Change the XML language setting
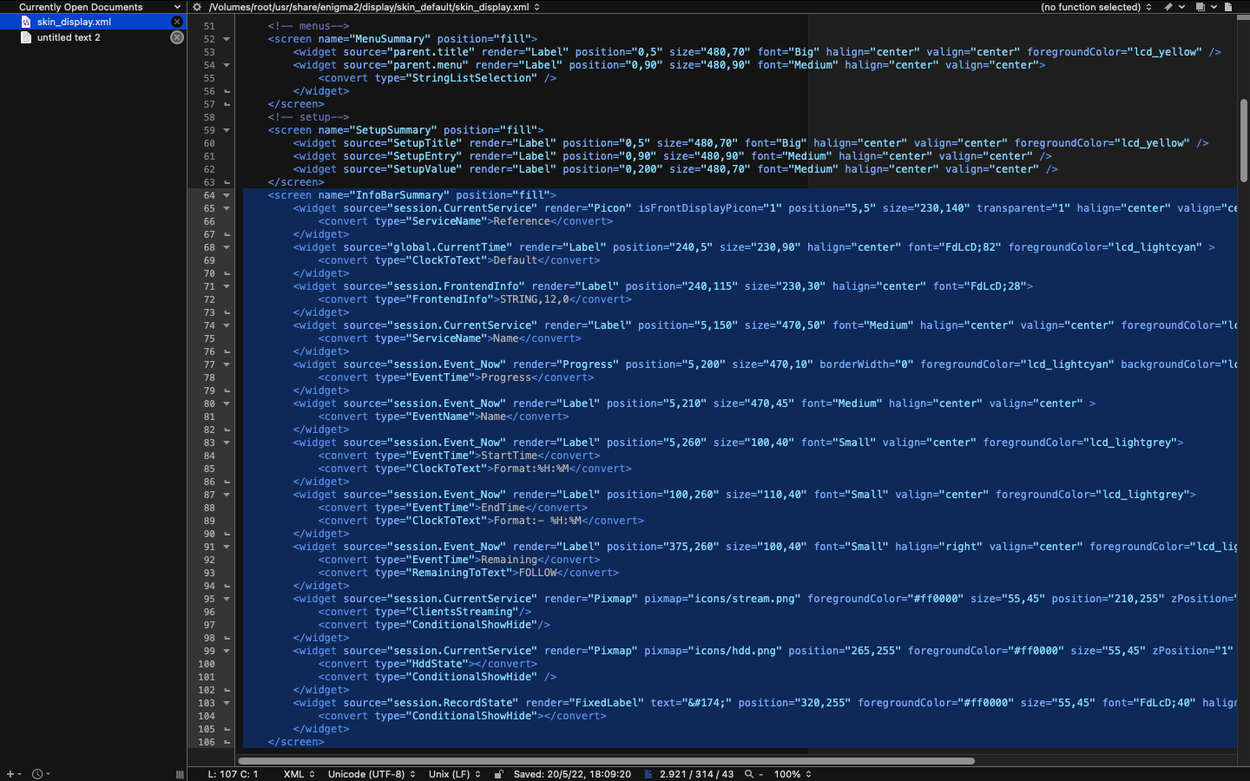 pyautogui.click(x=299, y=774)
